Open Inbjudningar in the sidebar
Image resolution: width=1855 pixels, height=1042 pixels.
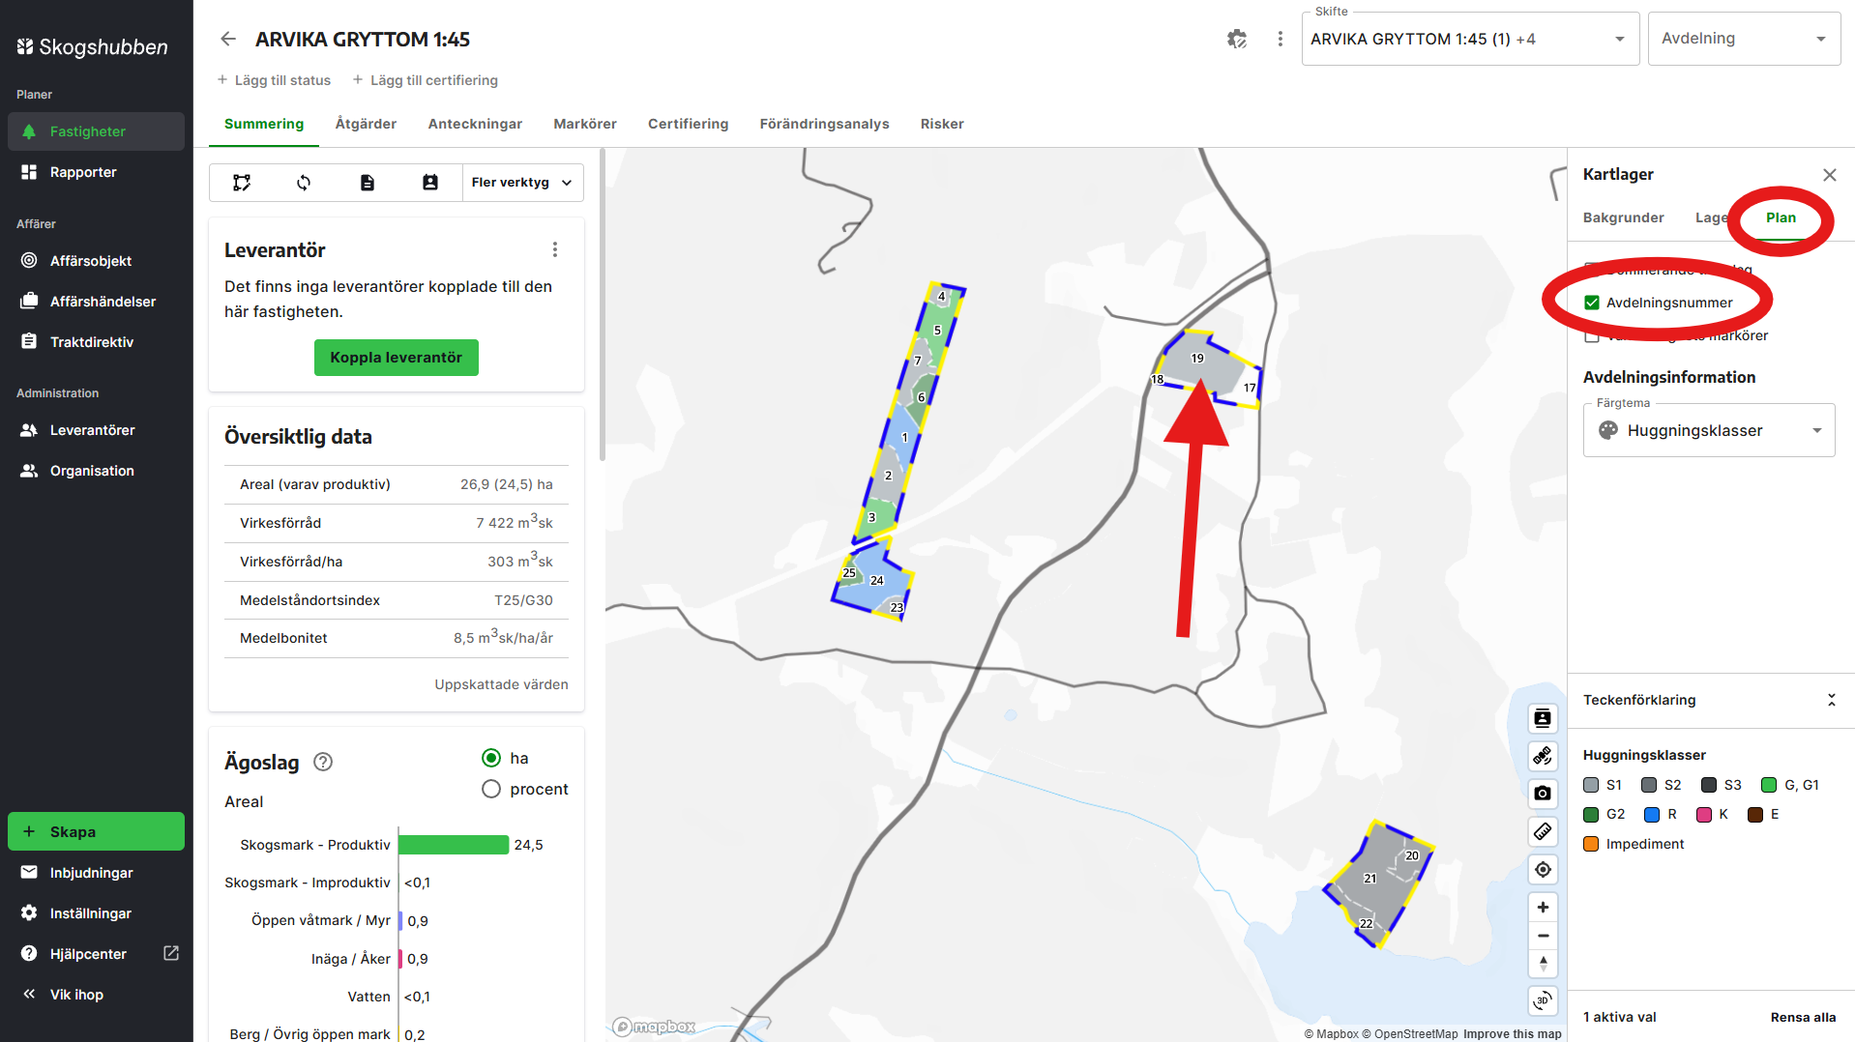pyautogui.click(x=96, y=873)
